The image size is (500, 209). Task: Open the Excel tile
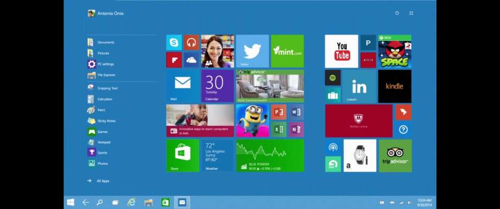(x=279, y=129)
